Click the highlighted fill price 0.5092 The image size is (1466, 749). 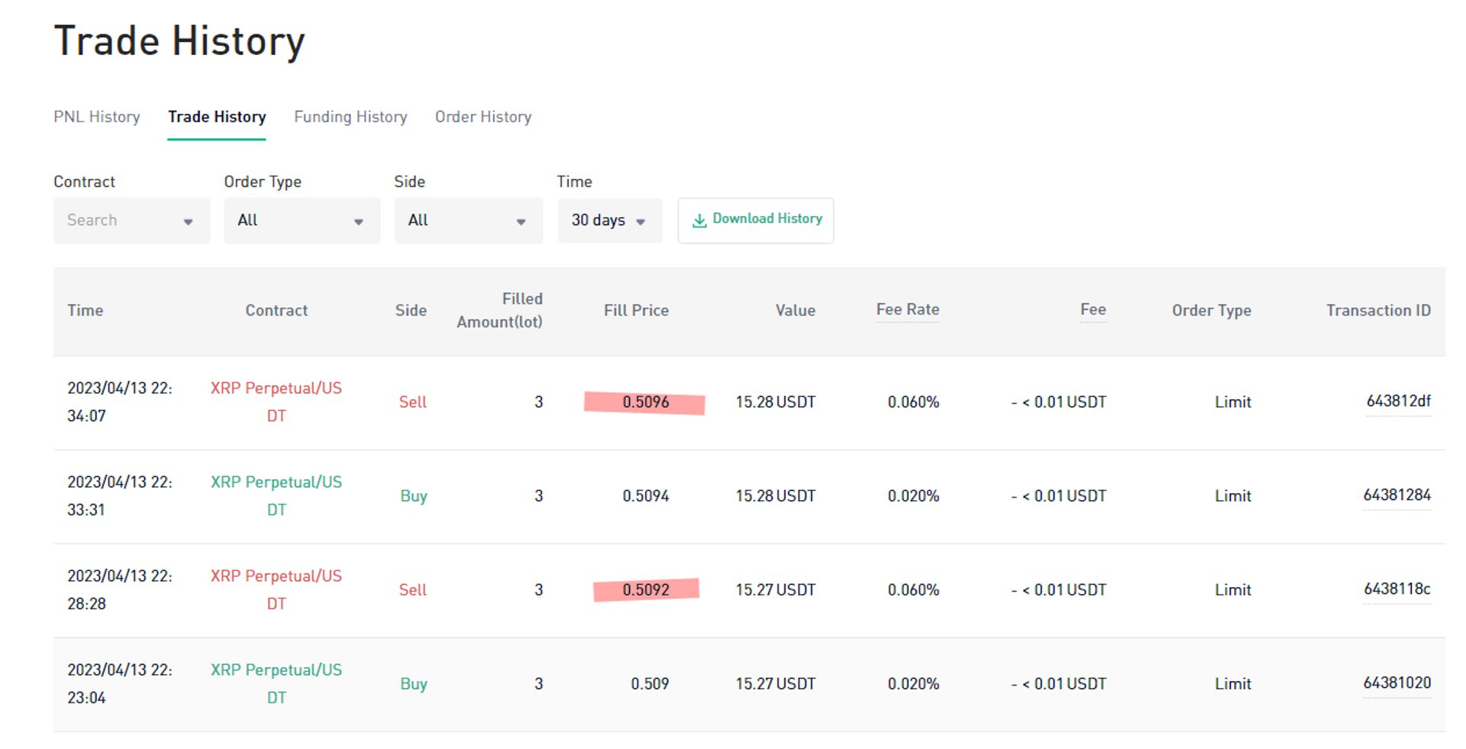(x=647, y=589)
